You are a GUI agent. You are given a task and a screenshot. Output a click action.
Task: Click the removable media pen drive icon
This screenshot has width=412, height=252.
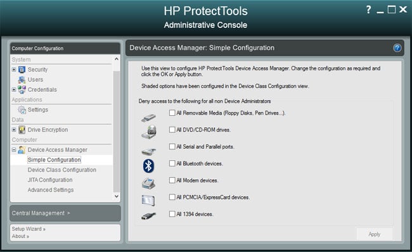pos(148,118)
